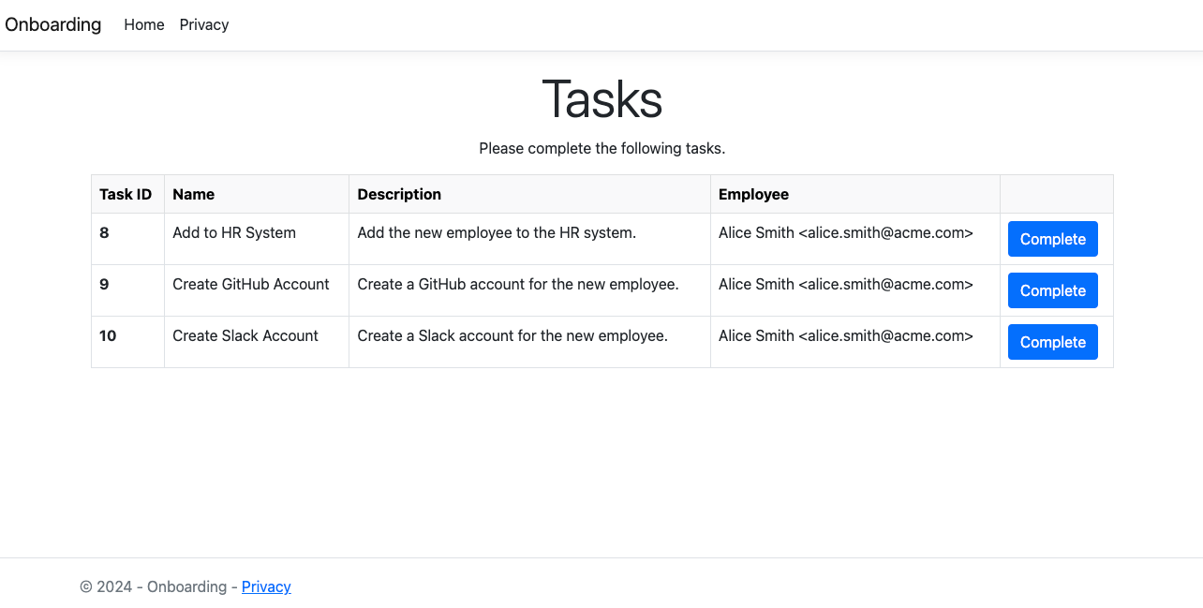
Task: Click the Employee column header
Action: [x=753, y=194]
